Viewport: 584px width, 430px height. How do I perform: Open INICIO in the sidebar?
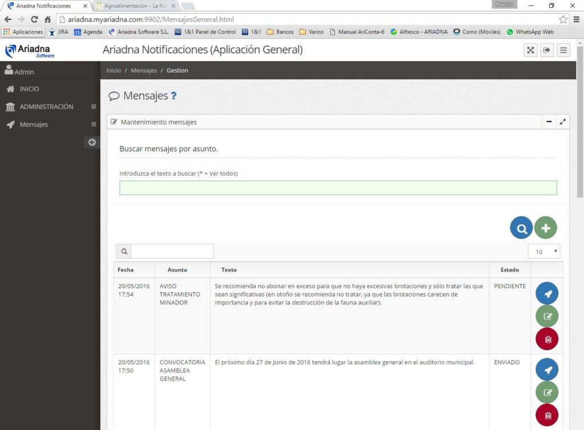(29, 89)
